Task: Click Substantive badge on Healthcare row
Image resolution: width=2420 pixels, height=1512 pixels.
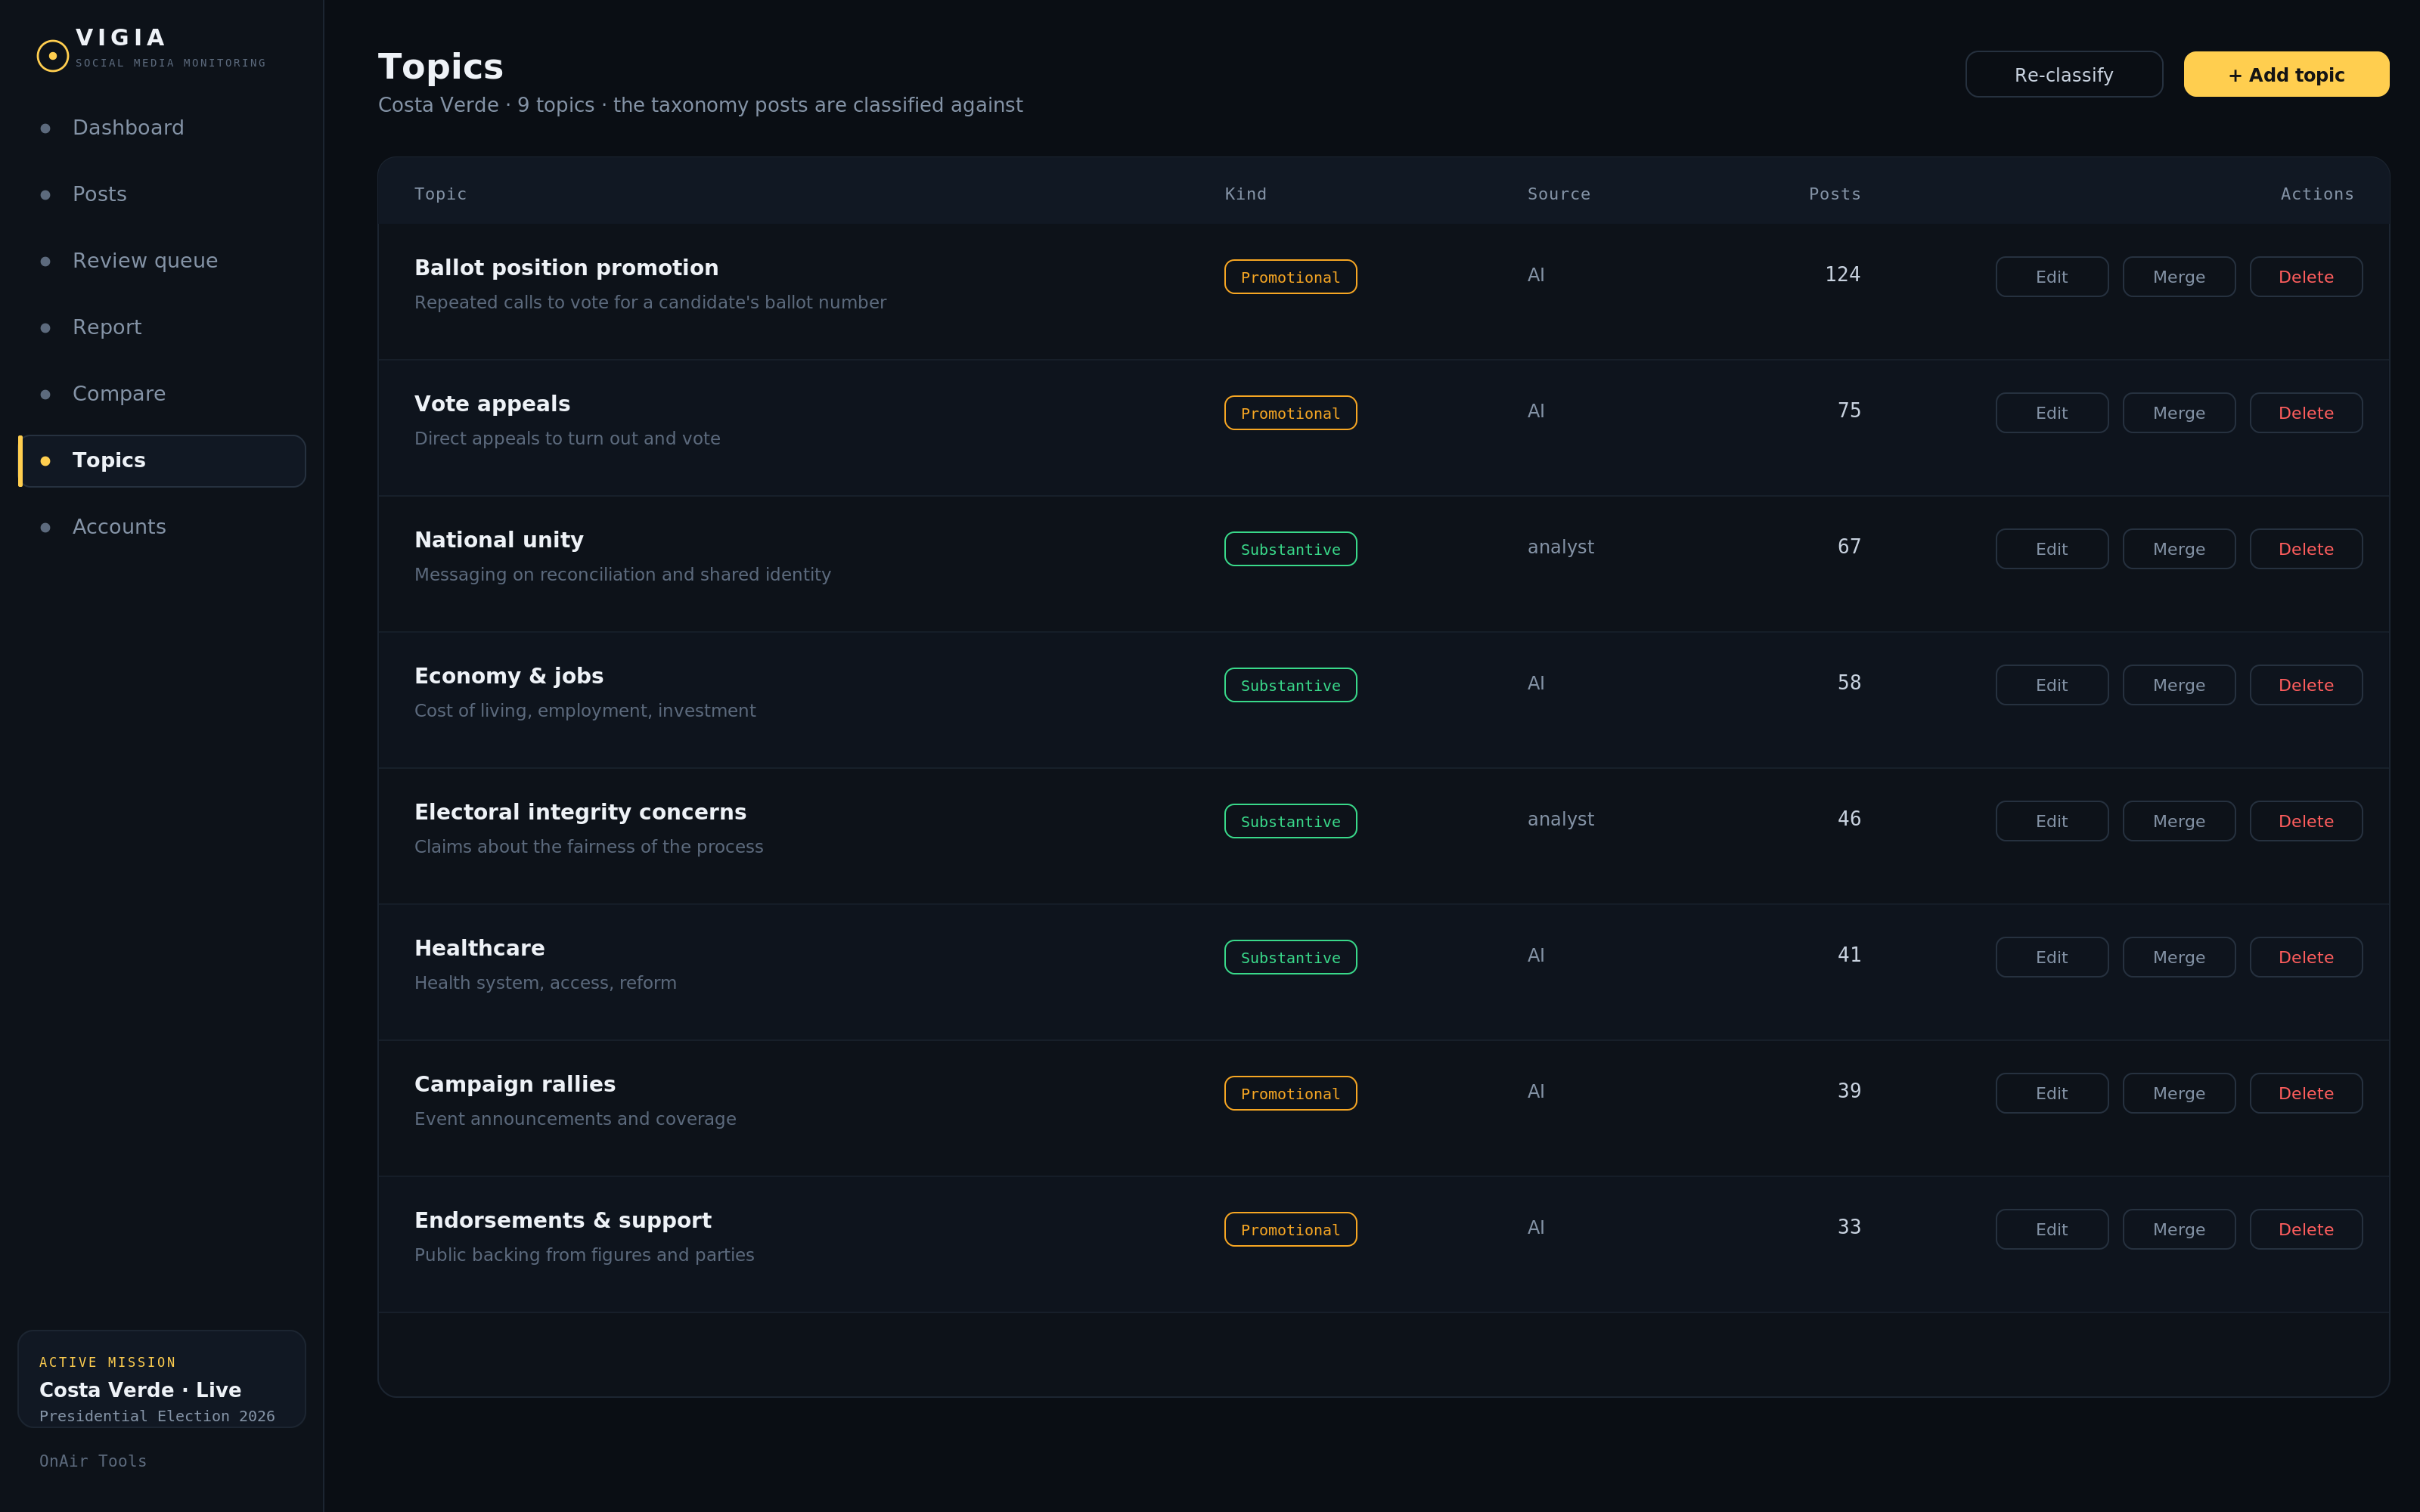Action: (1290, 957)
